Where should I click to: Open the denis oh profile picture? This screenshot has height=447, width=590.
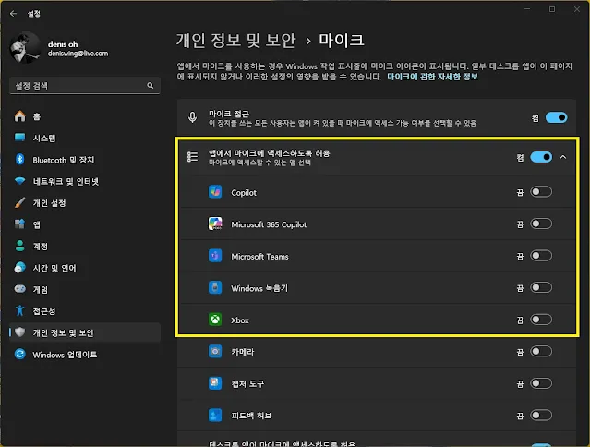point(25,48)
